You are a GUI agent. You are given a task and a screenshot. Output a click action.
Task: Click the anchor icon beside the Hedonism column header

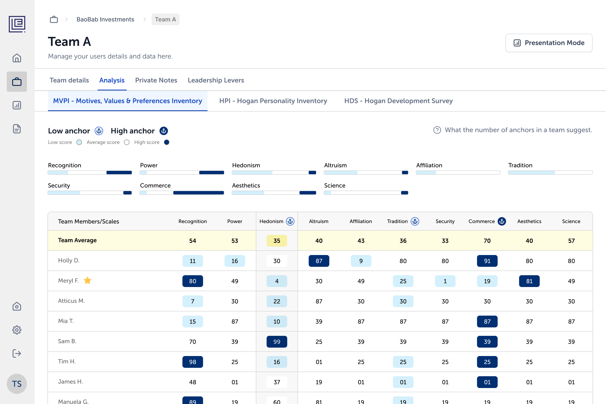coord(290,221)
